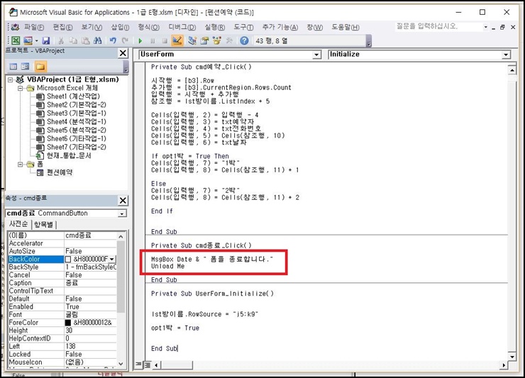Collapse the Microsoft Excel 개체 folder
Viewport: 525px width, 378px height.
20,88
